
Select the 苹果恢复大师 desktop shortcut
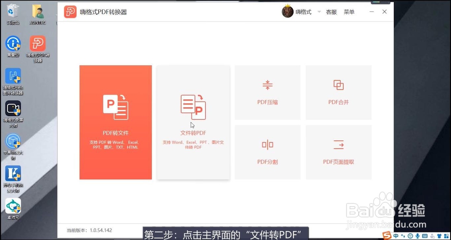click(13, 147)
